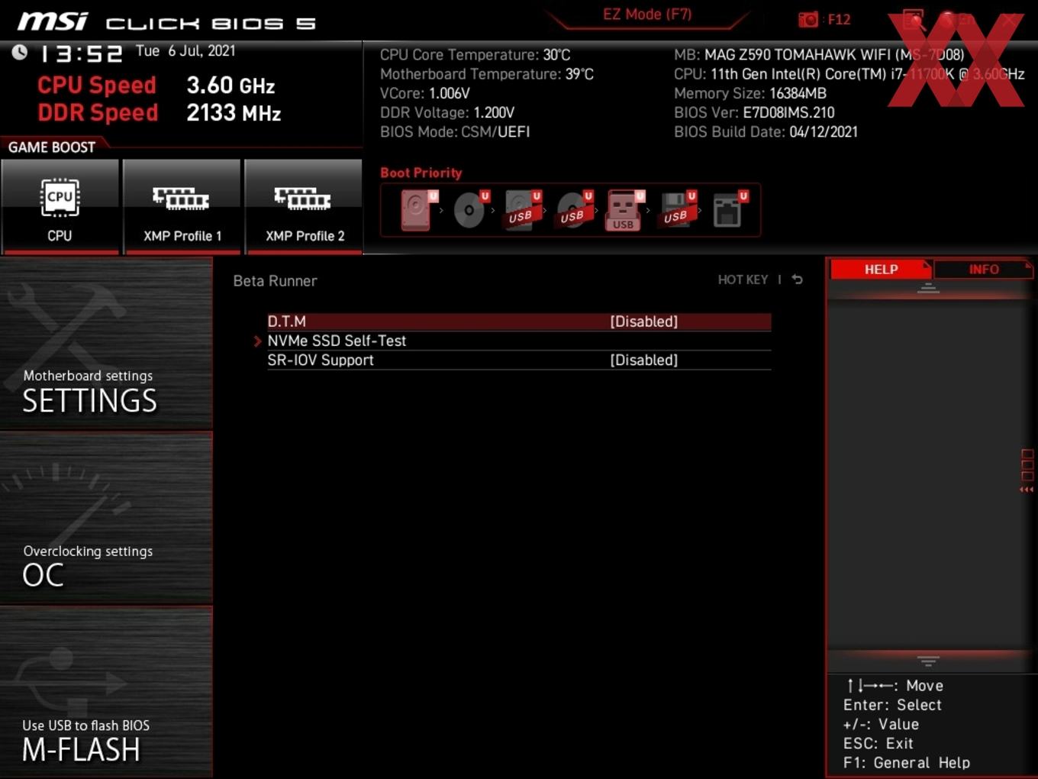
Task: Click the BIOS Mode CSM/UEFI text
Action: click(x=455, y=131)
